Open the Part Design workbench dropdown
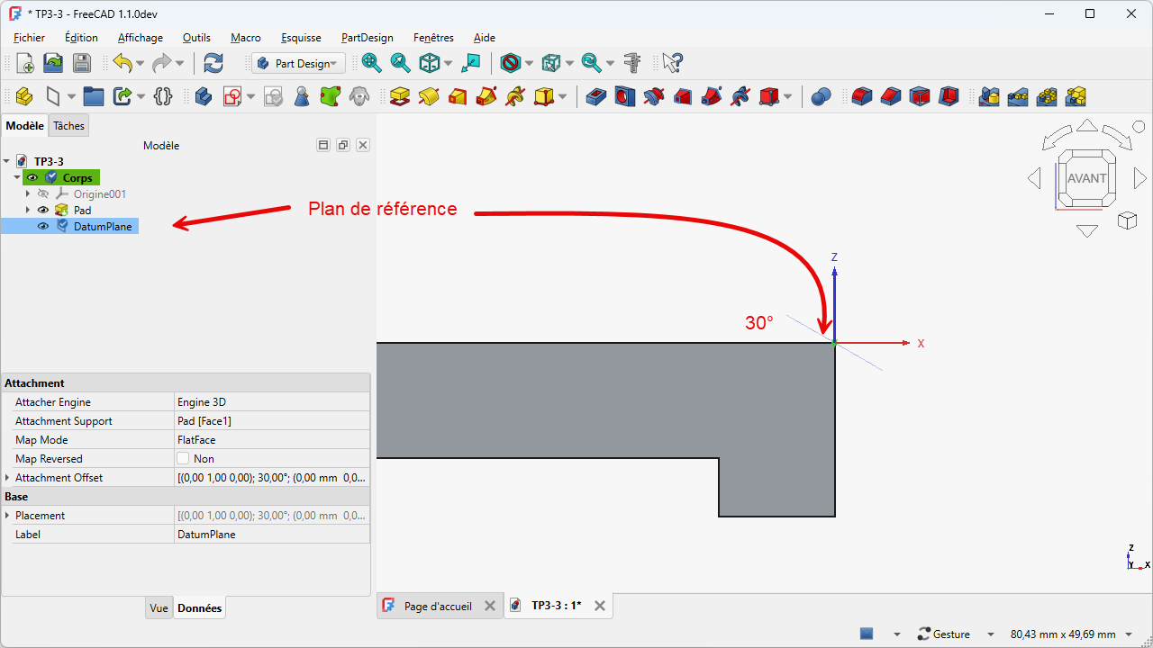Viewport: 1153px width, 648px height. (298, 63)
